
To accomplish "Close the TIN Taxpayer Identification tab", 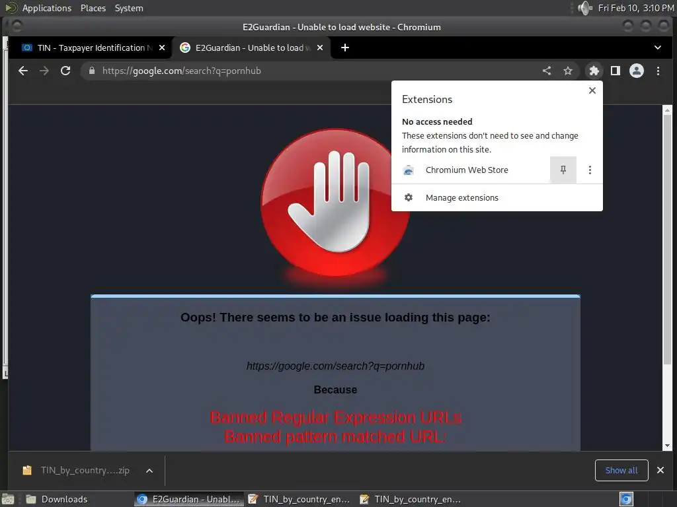I will click(162, 48).
